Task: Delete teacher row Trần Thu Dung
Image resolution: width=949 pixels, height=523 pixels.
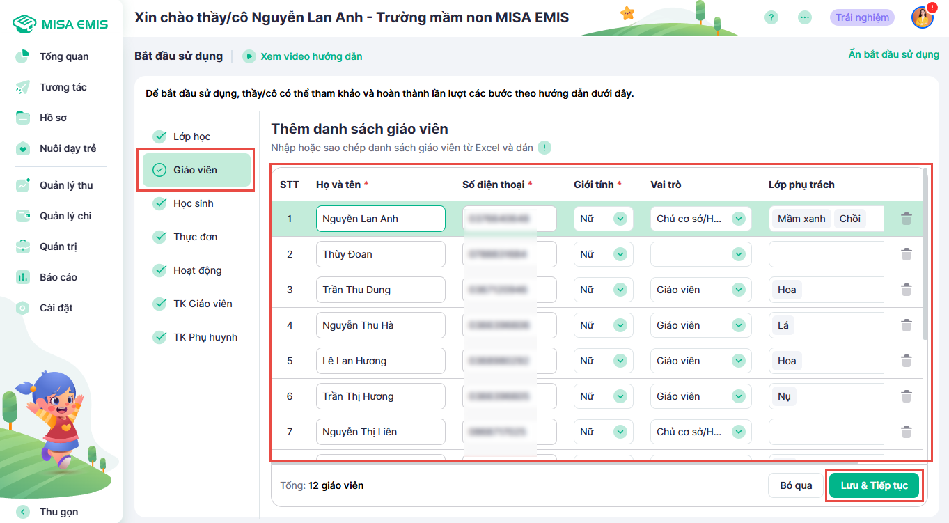Action: (x=906, y=290)
